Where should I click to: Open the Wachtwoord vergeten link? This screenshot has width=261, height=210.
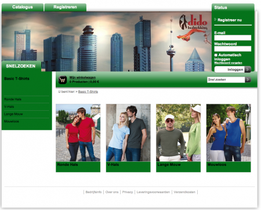228,63
